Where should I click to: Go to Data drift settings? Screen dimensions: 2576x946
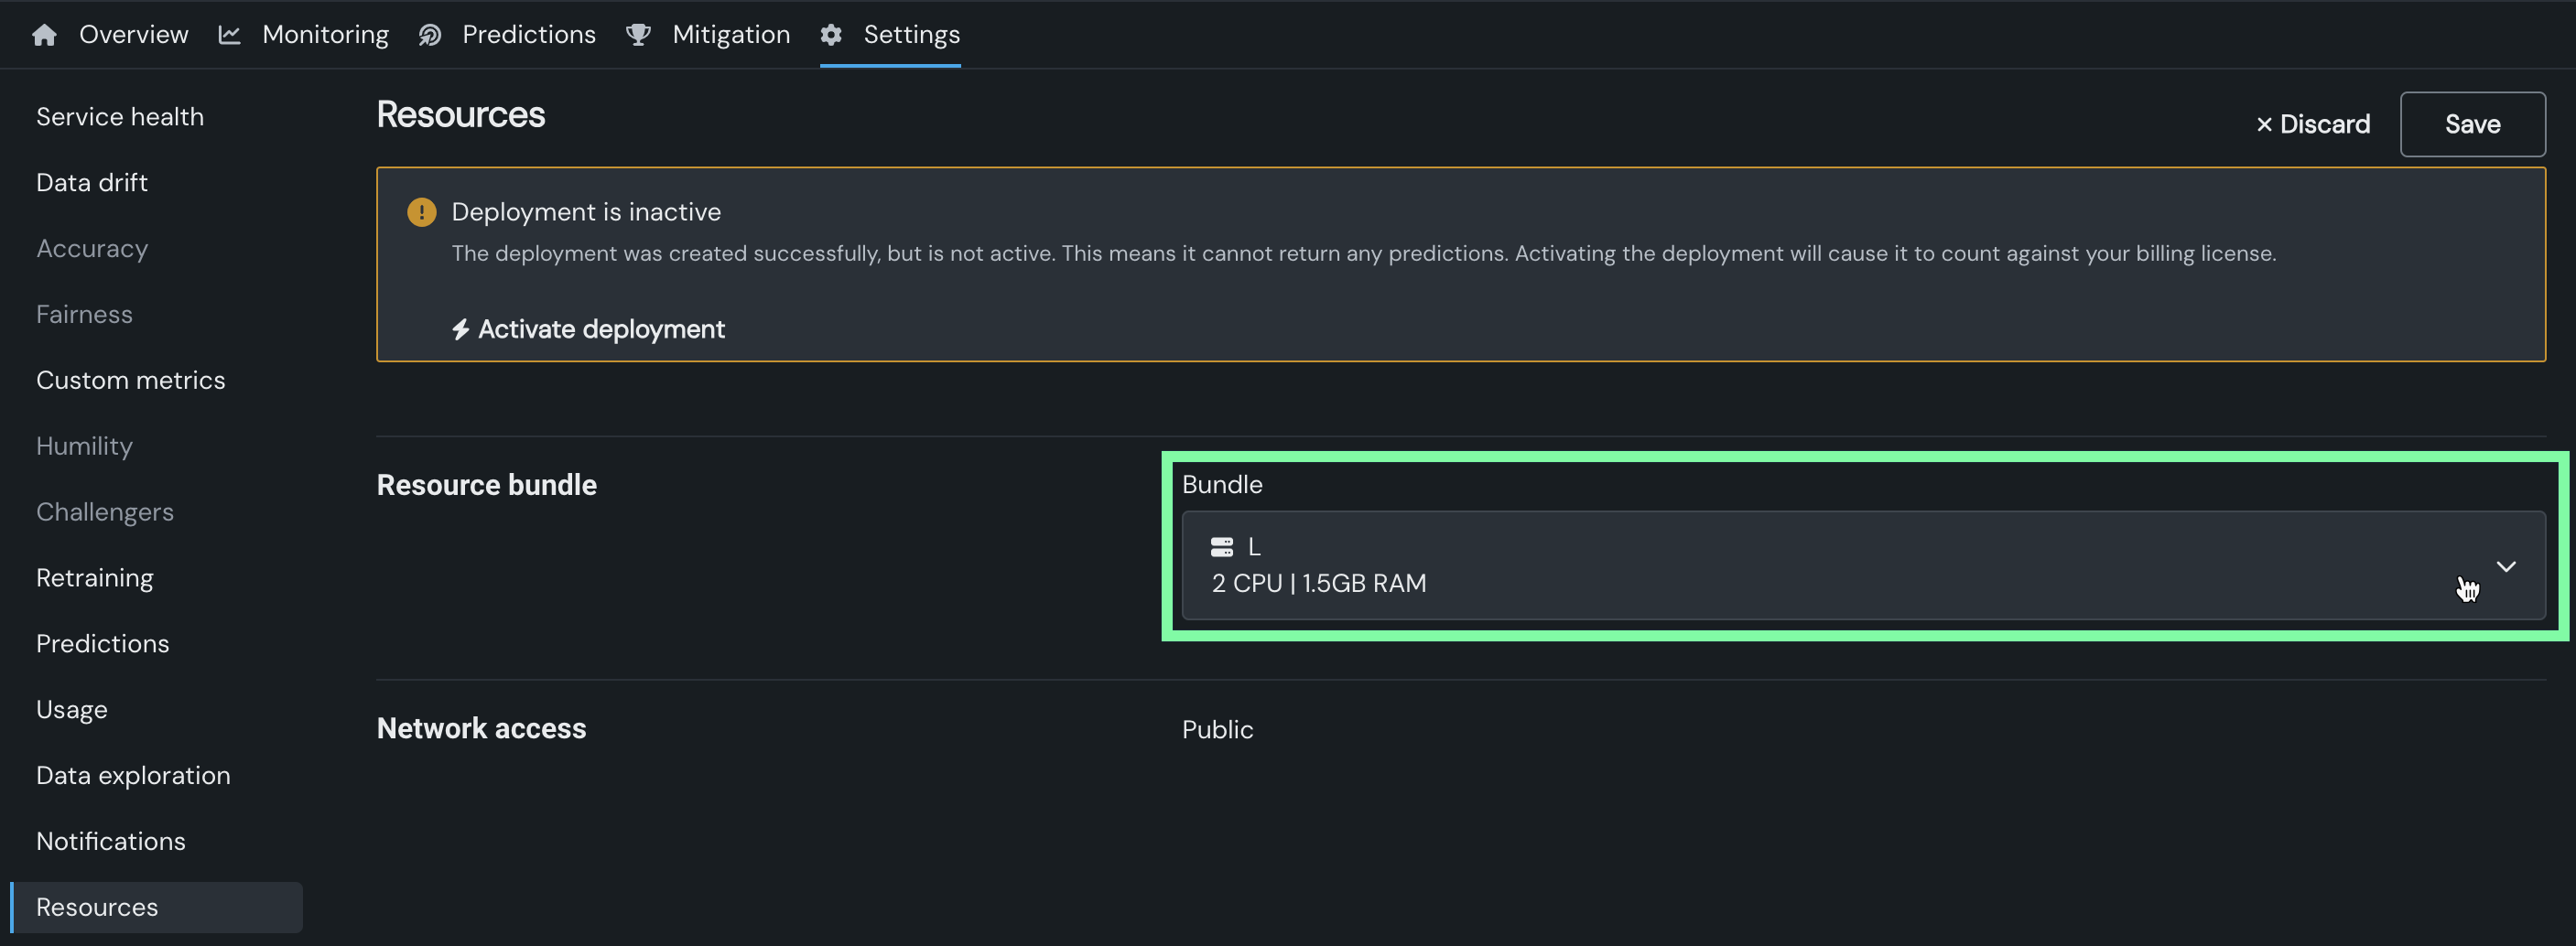(x=92, y=183)
